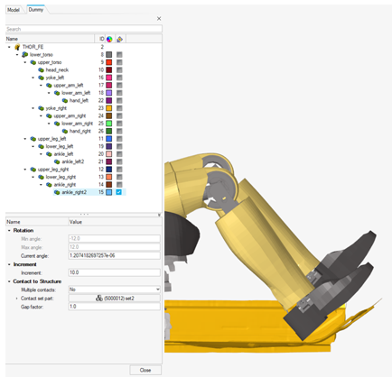Click the lower_torso body icon
Screen dimensions: 392x377
25,54
